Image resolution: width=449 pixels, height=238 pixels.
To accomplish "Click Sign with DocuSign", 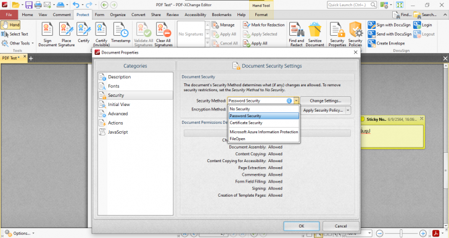I will pos(389,25).
